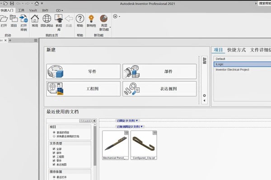The image size is (271, 180).
Task: Click the quick access Redo arrow
Action: [27, 3]
